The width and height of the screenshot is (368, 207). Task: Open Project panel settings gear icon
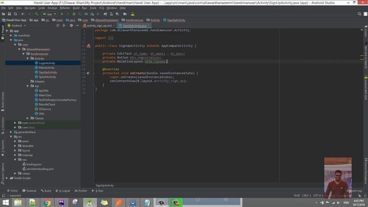(71, 25)
